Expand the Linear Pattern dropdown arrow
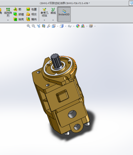Viewport: 133px width, 155px height. (x=8, y=20)
